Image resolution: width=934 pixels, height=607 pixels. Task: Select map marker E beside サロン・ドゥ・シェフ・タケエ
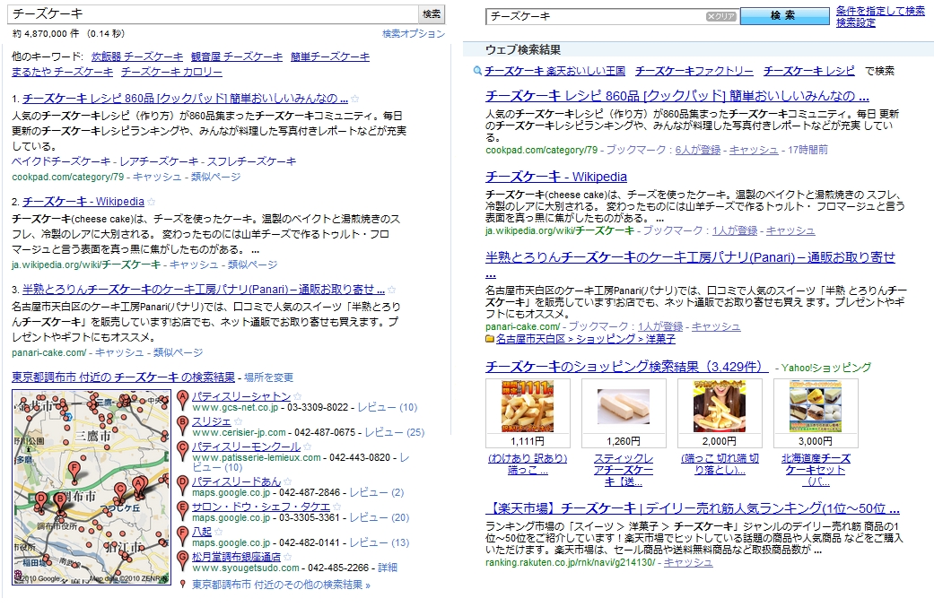point(183,510)
